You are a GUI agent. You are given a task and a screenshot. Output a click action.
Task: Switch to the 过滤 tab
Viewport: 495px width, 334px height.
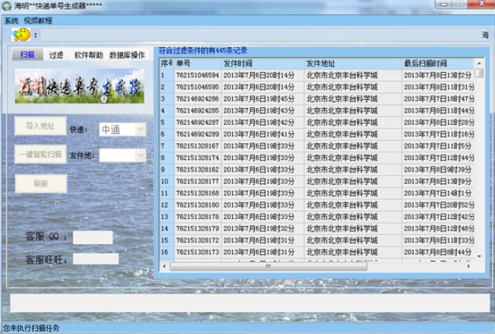pos(56,55)
